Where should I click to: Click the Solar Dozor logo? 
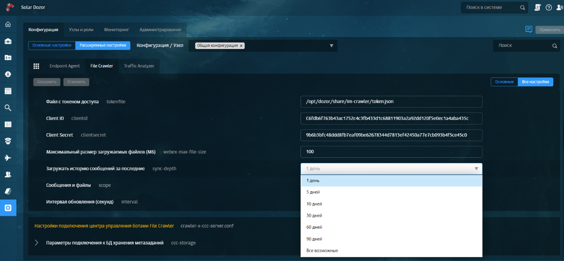(11, 7)
